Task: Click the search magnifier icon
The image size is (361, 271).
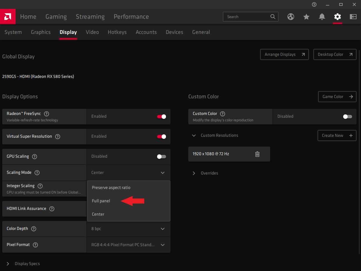Action: point(273,17)
